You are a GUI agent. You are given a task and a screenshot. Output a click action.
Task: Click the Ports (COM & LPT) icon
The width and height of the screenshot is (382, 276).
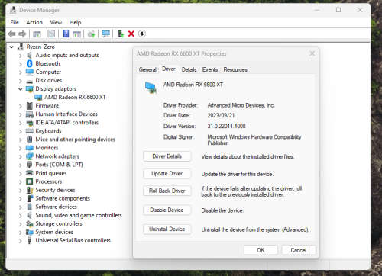click(30, 165)
